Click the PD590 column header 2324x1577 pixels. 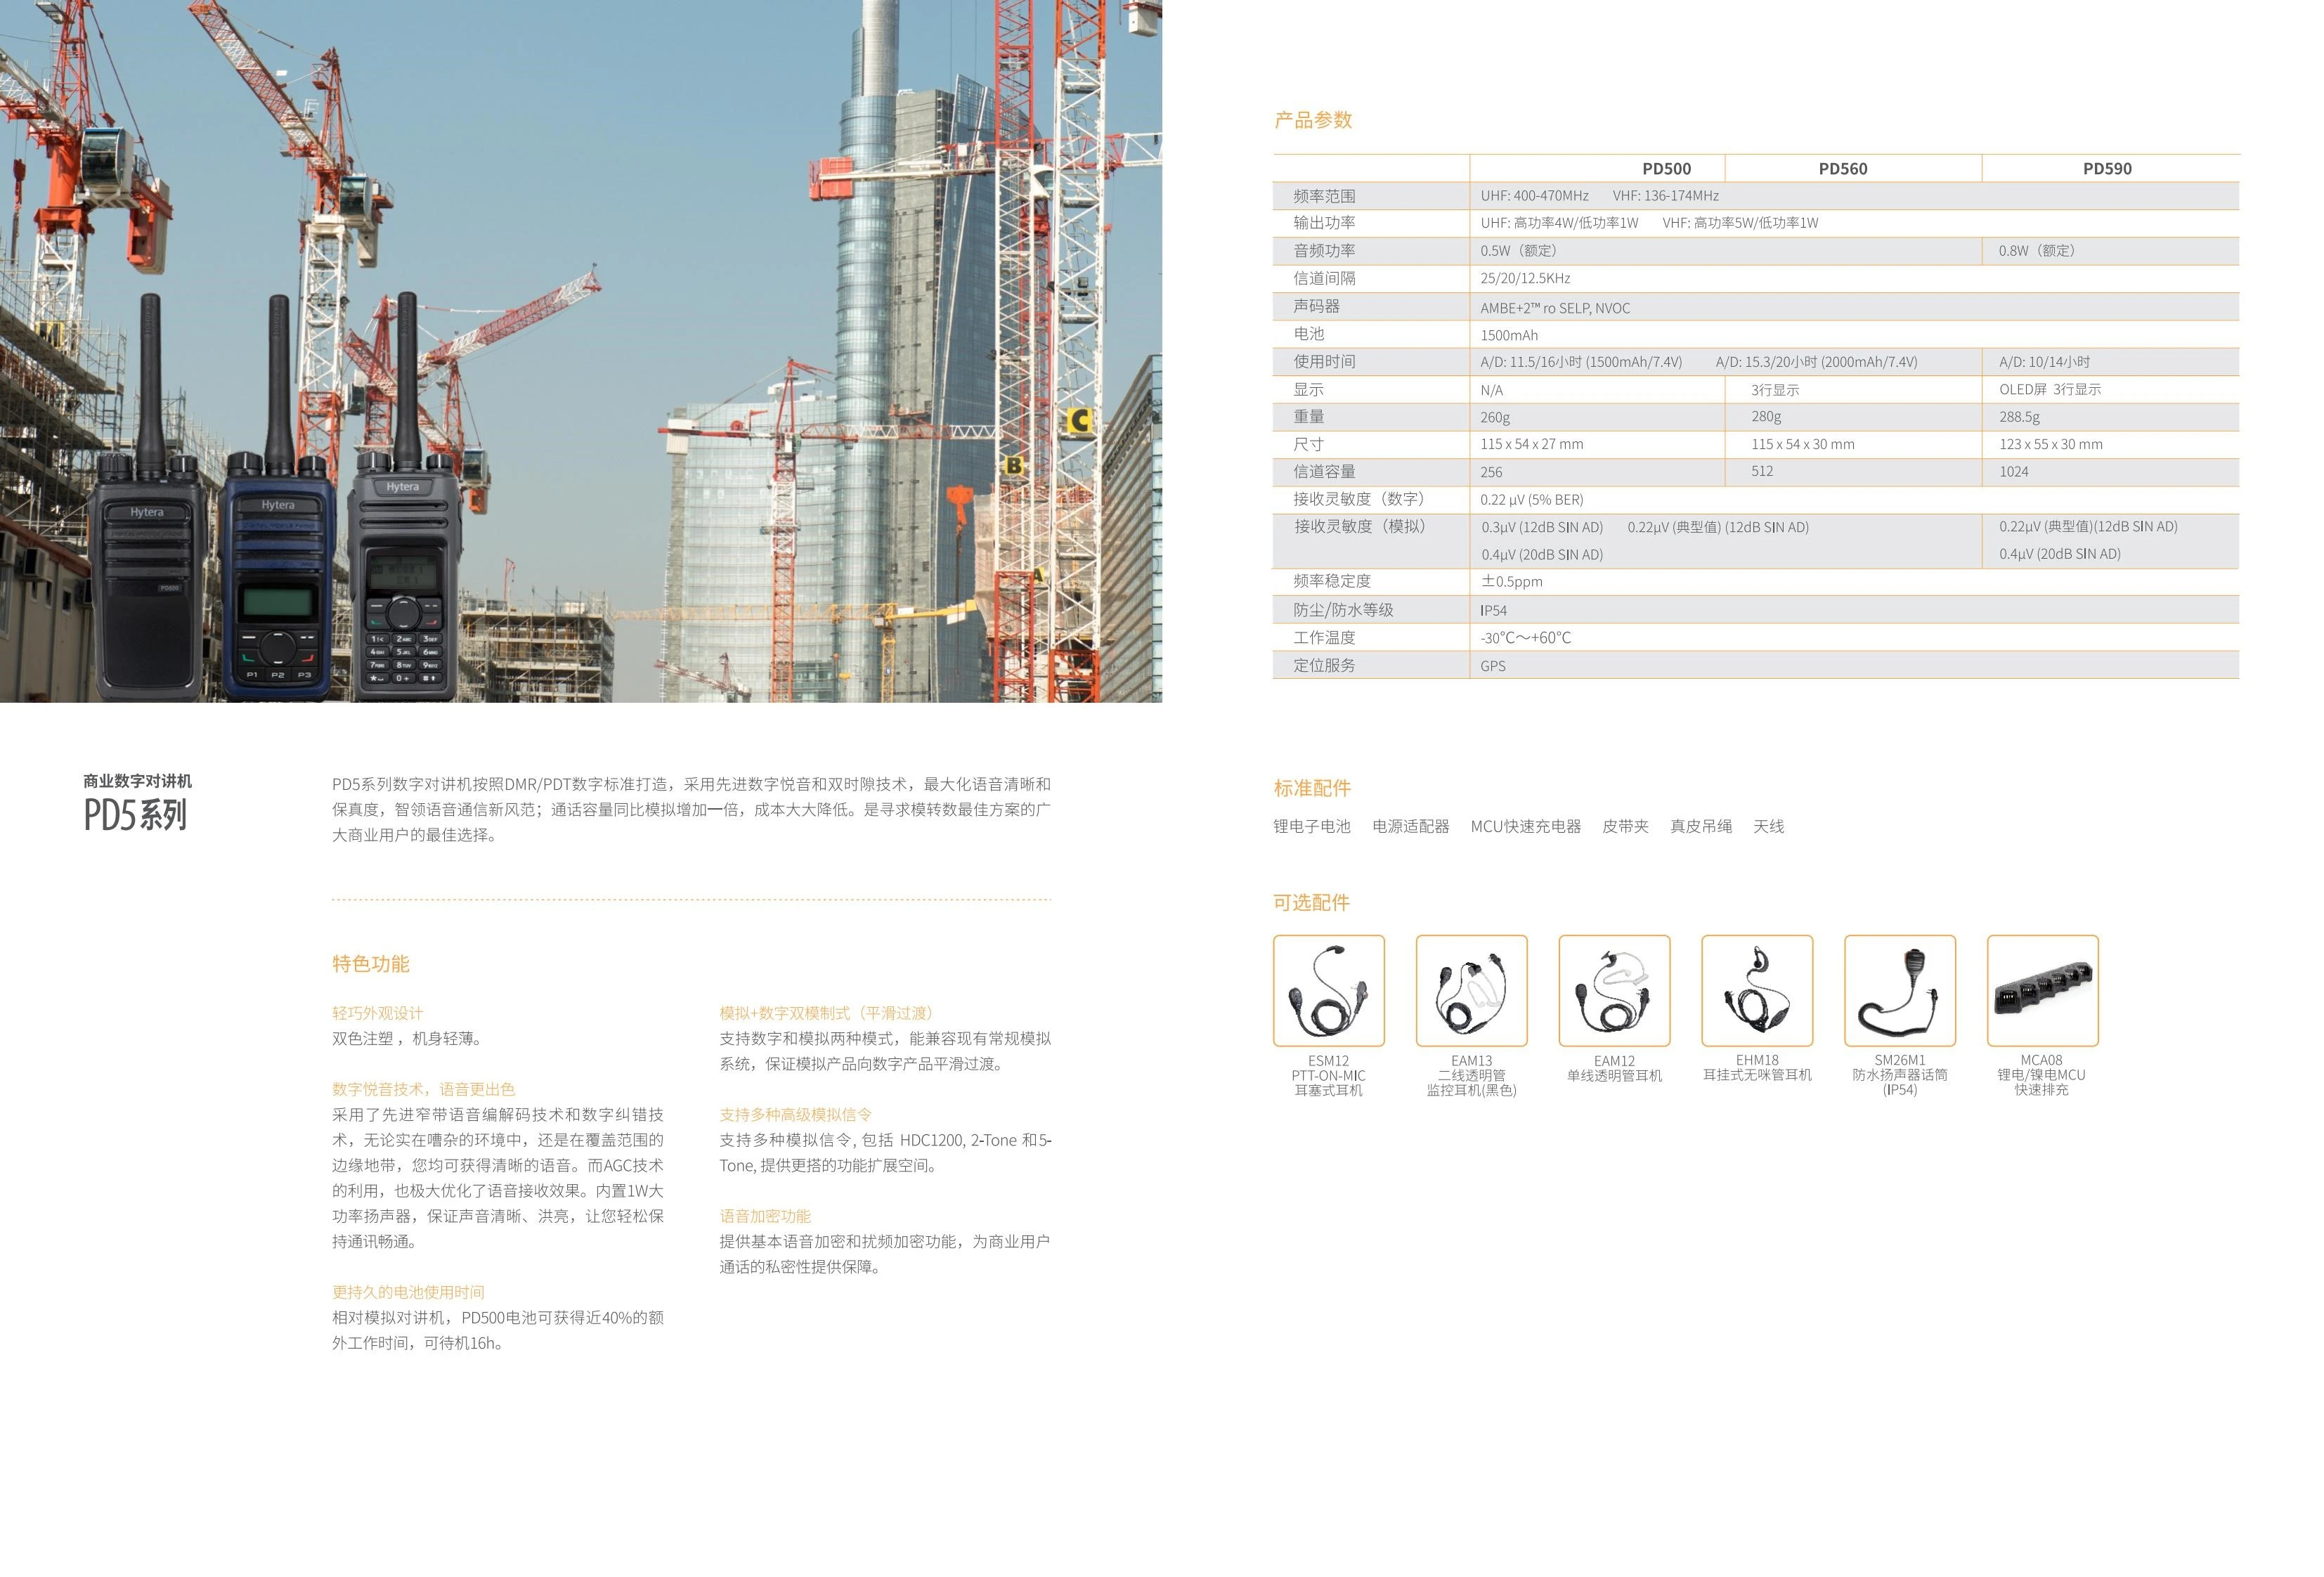pos(2107,169)
